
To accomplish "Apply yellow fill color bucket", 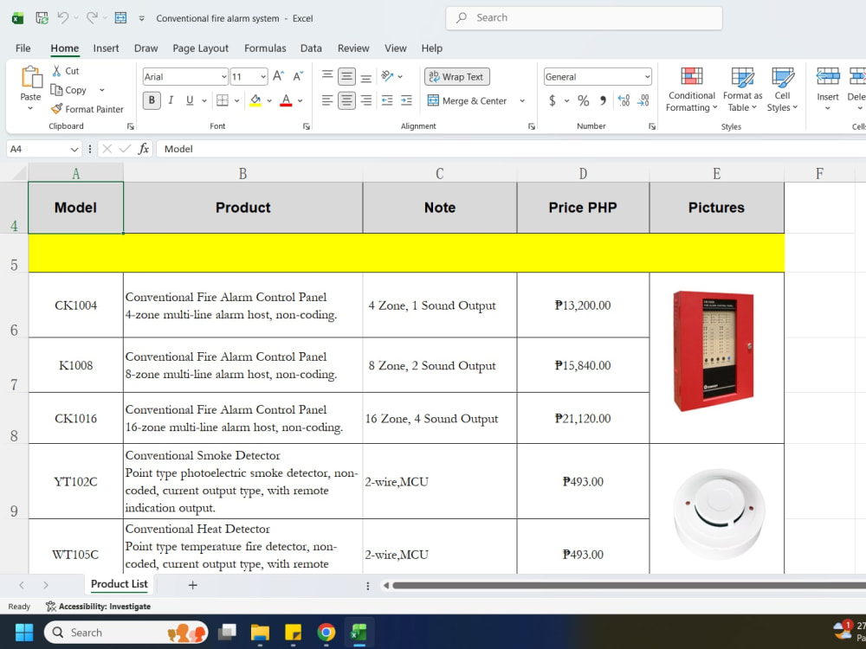I will [x=255, y=100].
